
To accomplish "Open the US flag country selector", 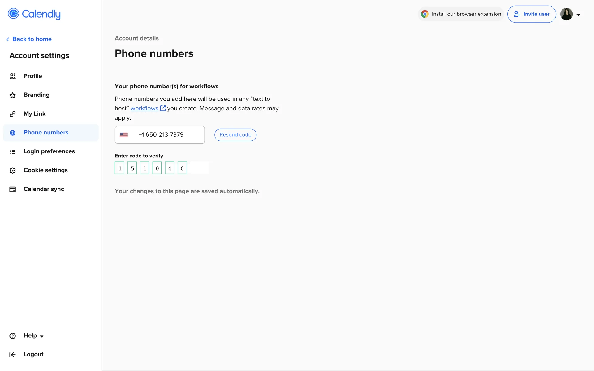I will [124, 135].
